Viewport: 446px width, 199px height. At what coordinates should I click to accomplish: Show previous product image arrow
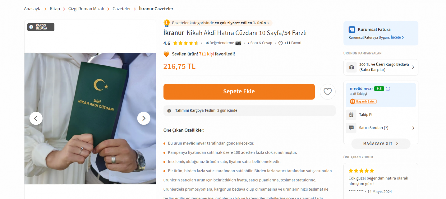pyautogui.click(x=36, y=118)
